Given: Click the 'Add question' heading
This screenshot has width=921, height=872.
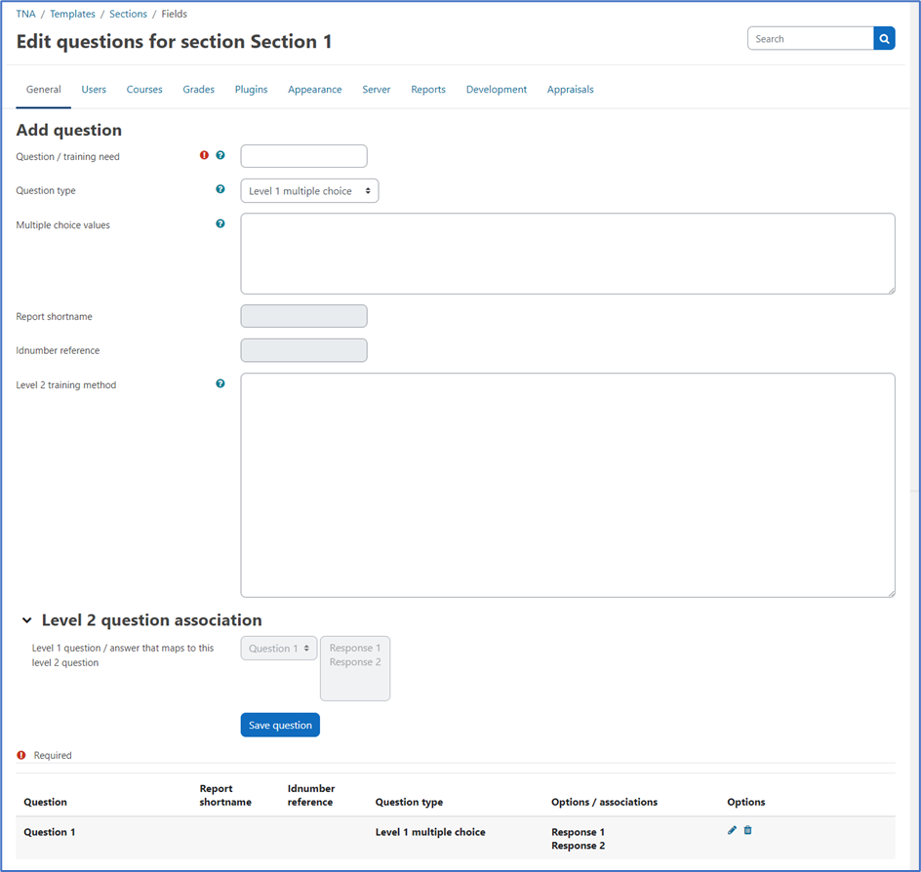Looking at the screenshot, I should (68, 130).
